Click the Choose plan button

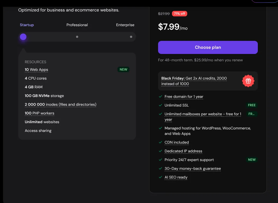pyautogui.click(x=208, y=47)
